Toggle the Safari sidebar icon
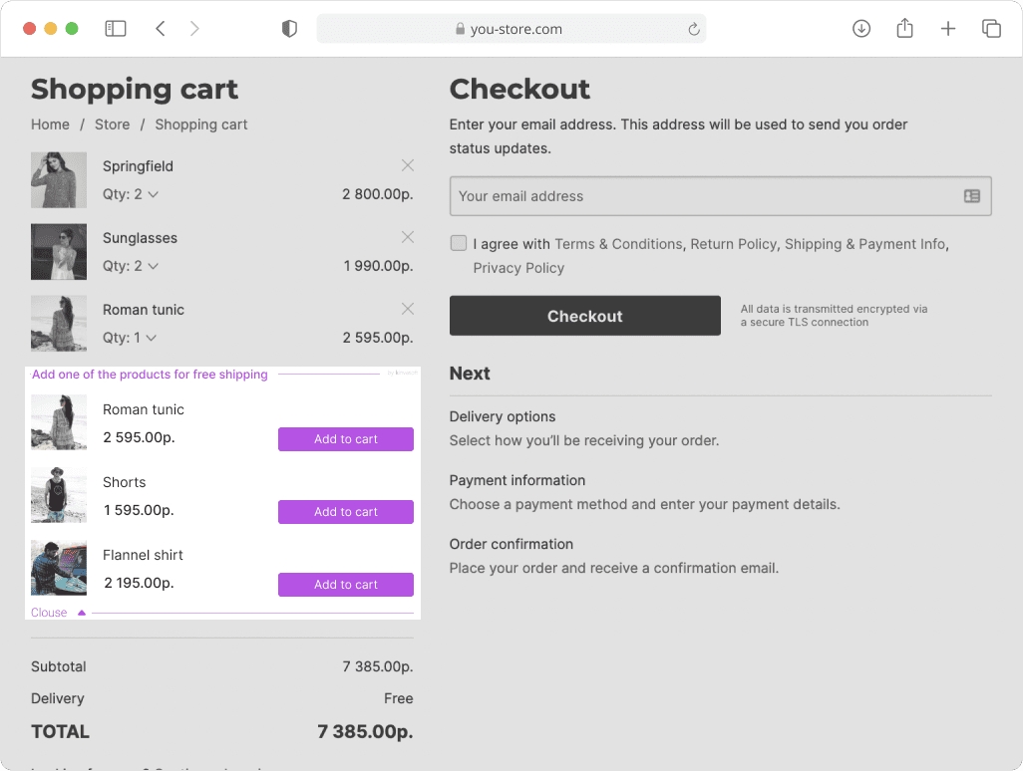Viewport: 1023px width, 771px height. (116, 29)
